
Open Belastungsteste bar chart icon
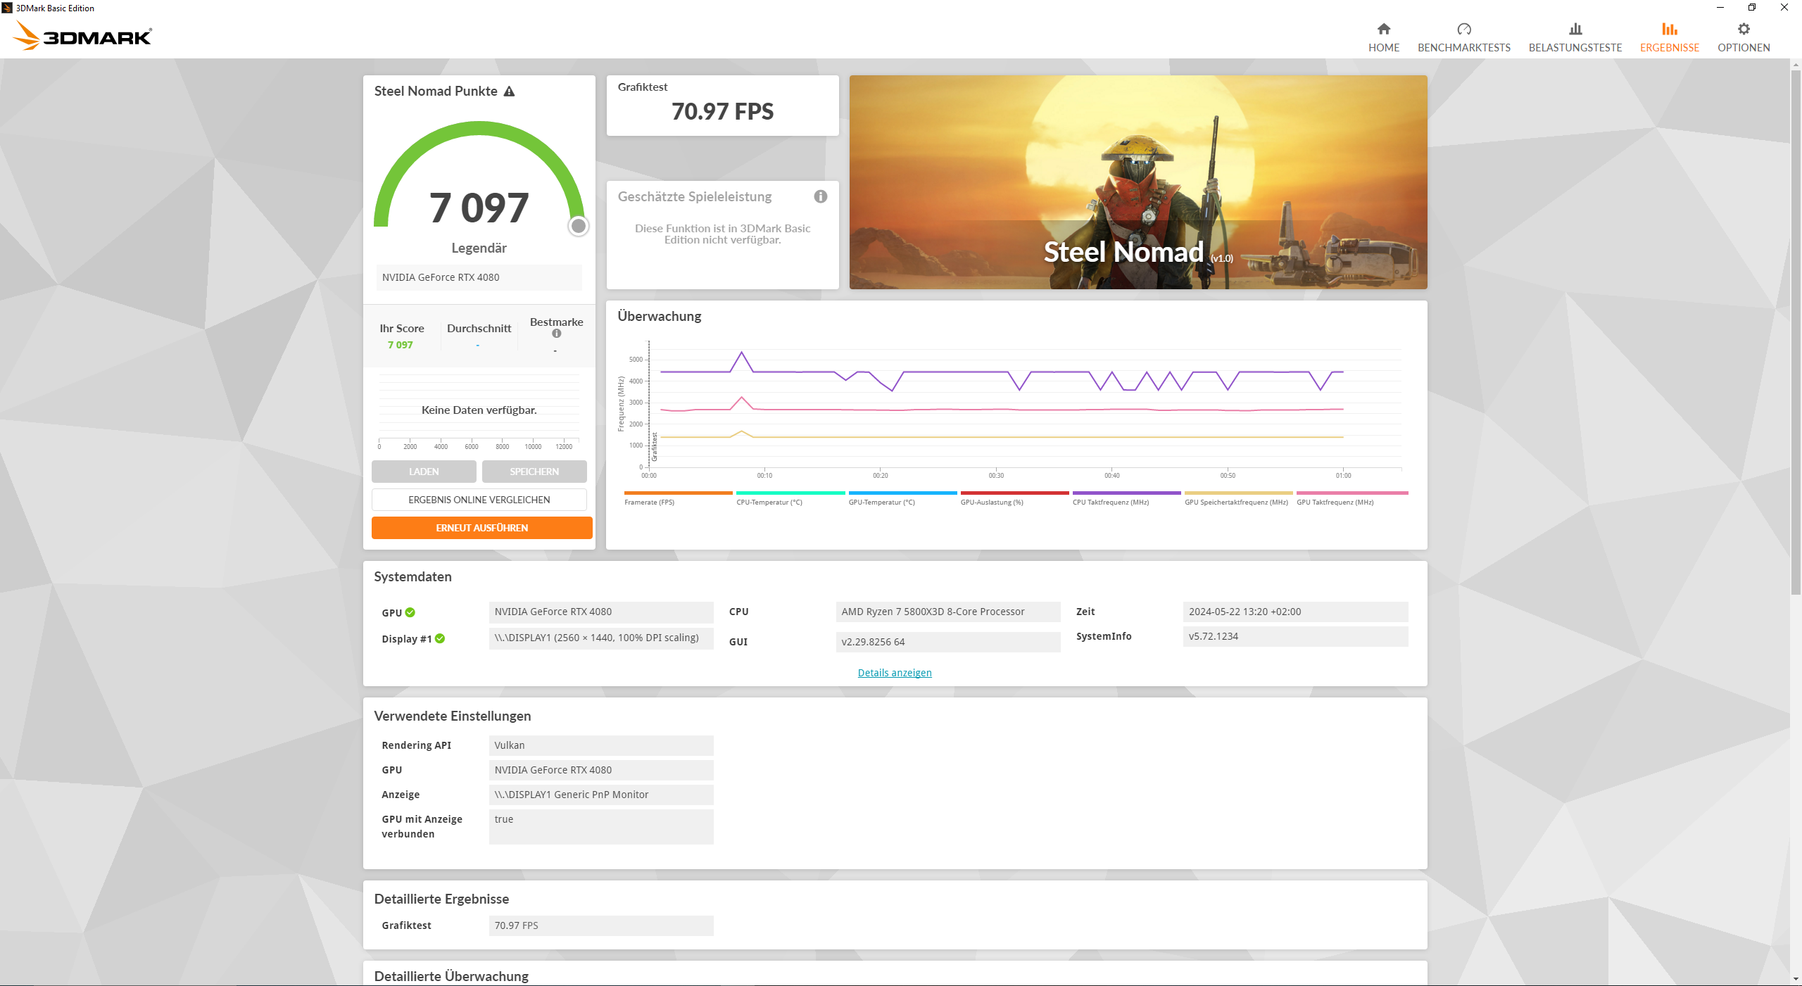pos(1575,29)
